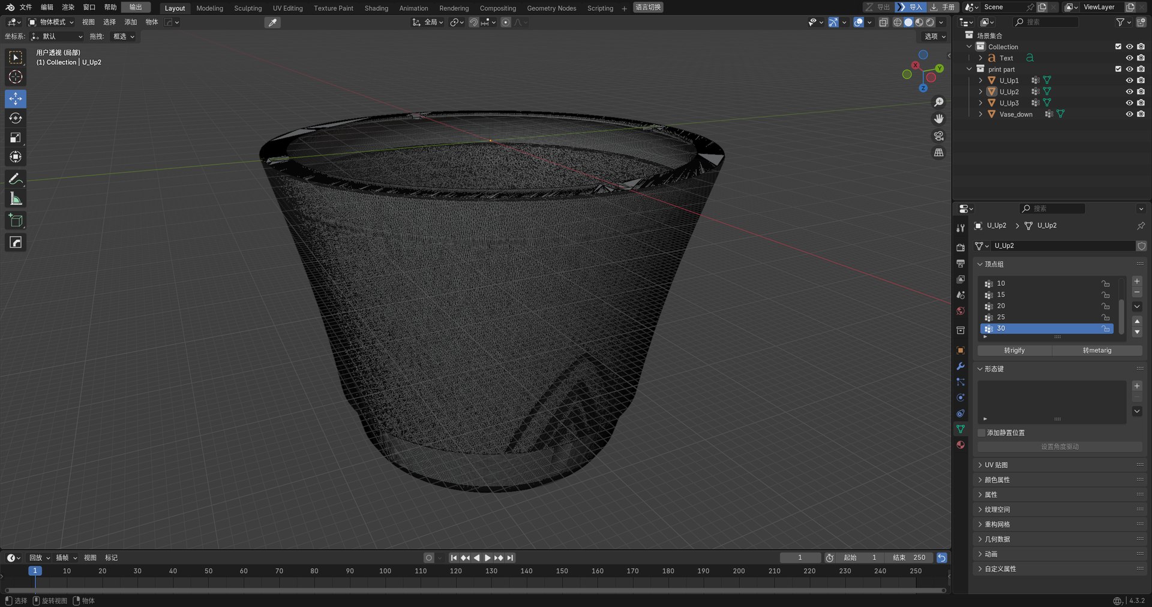The width and height of the screenshot is (1152, 607).
Task: Play the animation forward
Action: [488, 558]
